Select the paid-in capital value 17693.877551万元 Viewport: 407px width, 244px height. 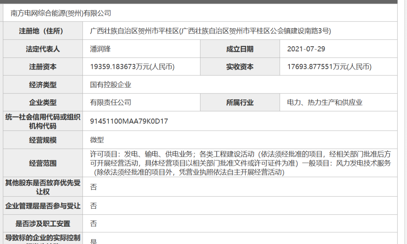(329, 67)
